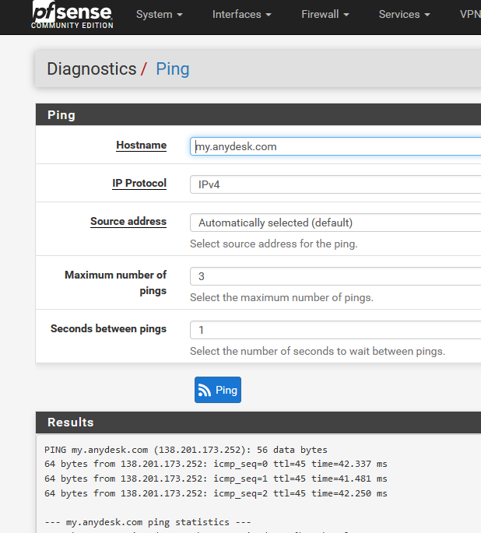The image size is (481, 533).
Task: Click the blue Ping button
Action: [218, 390]
